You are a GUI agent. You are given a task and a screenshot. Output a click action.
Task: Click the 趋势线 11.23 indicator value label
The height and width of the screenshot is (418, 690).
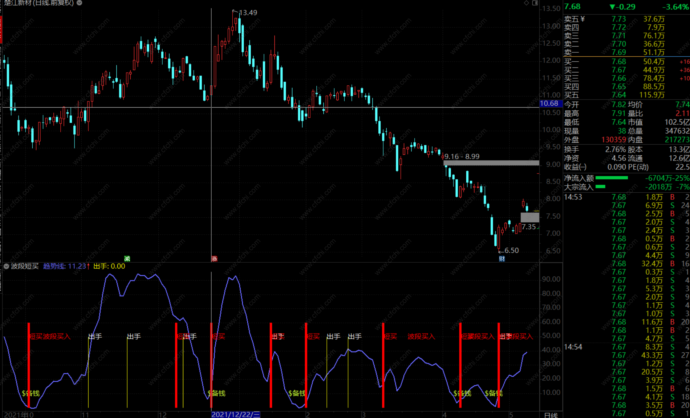point(66,266)
